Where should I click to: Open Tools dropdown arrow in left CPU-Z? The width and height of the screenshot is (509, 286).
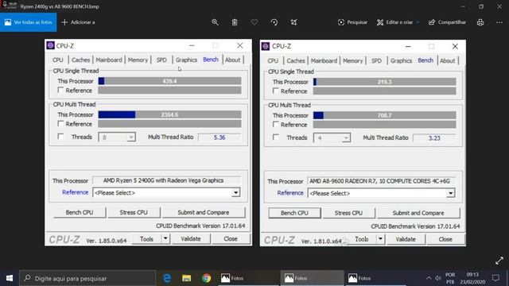pos(165,238)
